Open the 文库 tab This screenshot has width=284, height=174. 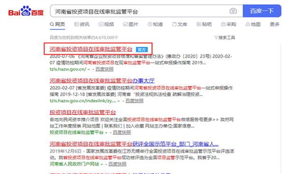pyautogui.click(x=180, y=24)
